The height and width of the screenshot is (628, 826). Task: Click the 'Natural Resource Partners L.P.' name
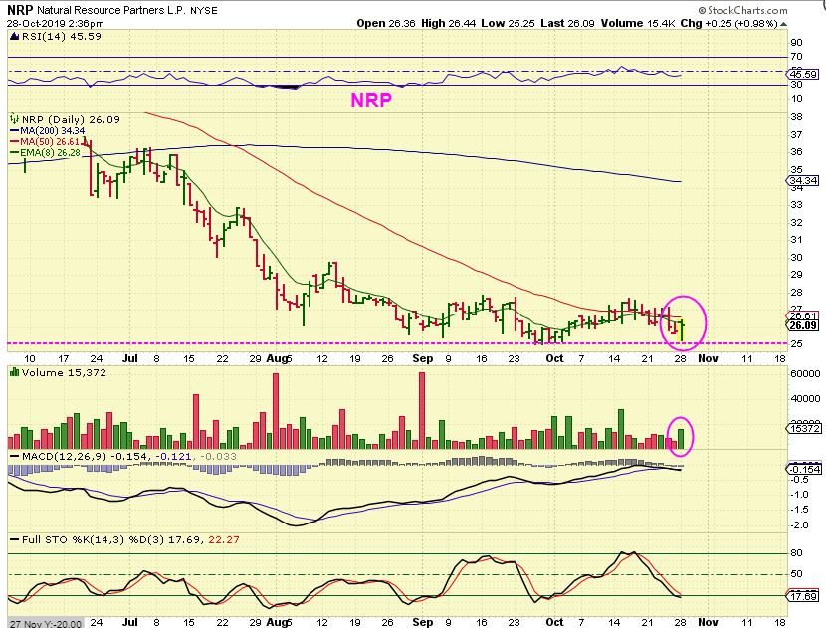pos(111,10)
